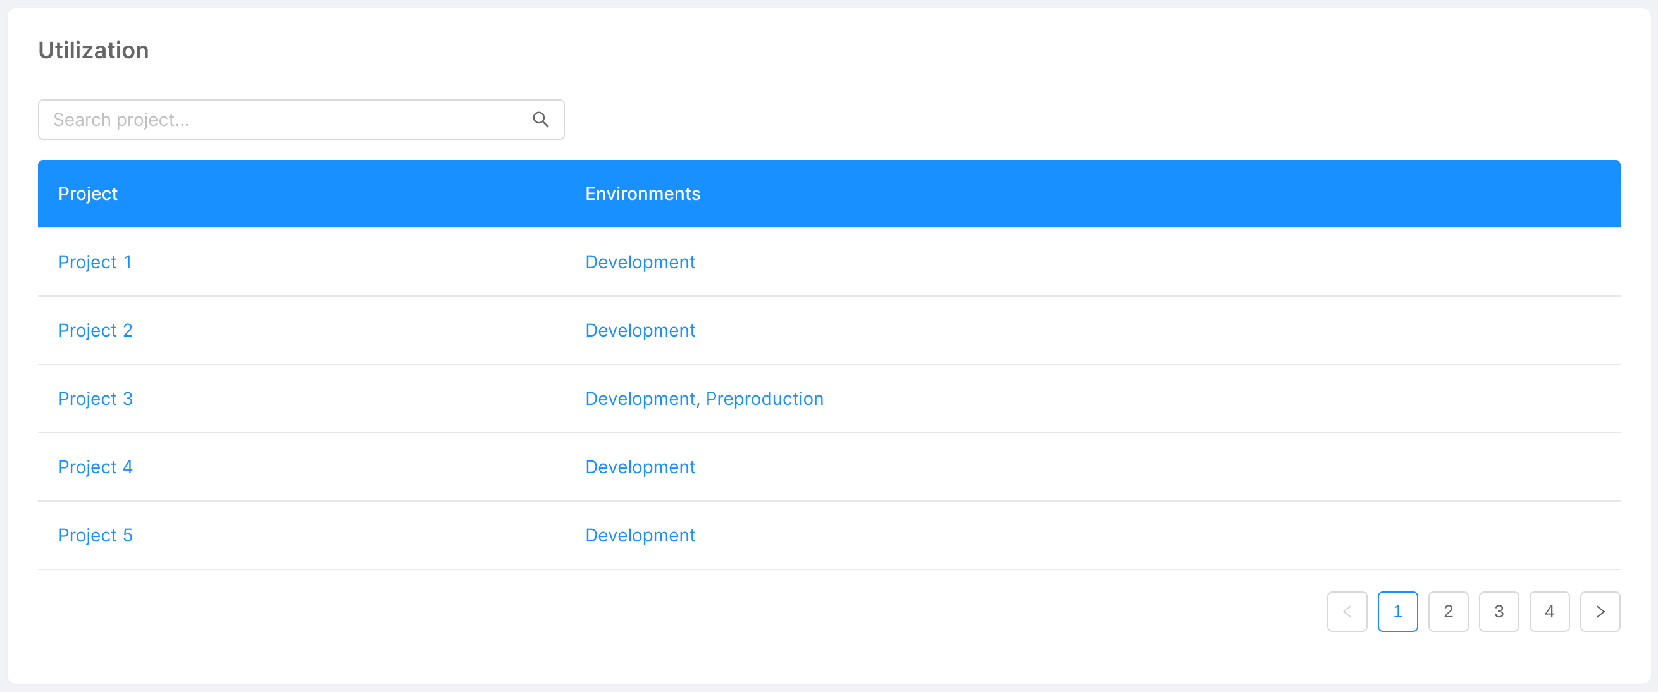Open the Project 2 link
1658x692 pixels.
[96, 330]
